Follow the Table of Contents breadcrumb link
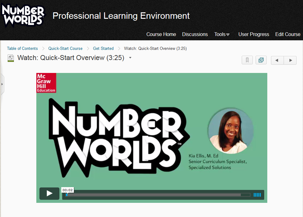 click(22, 49)
